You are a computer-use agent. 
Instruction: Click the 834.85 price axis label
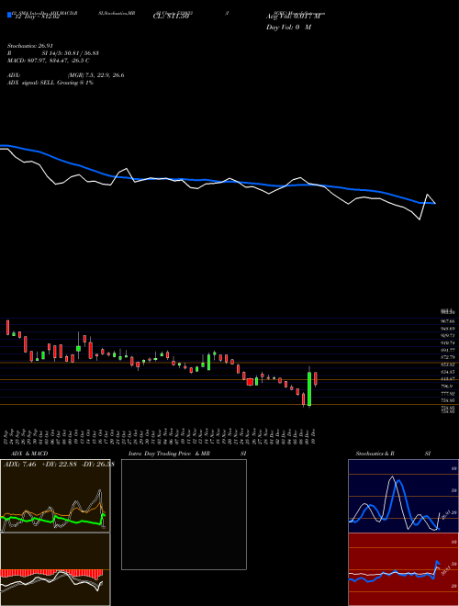pos(449,372)
